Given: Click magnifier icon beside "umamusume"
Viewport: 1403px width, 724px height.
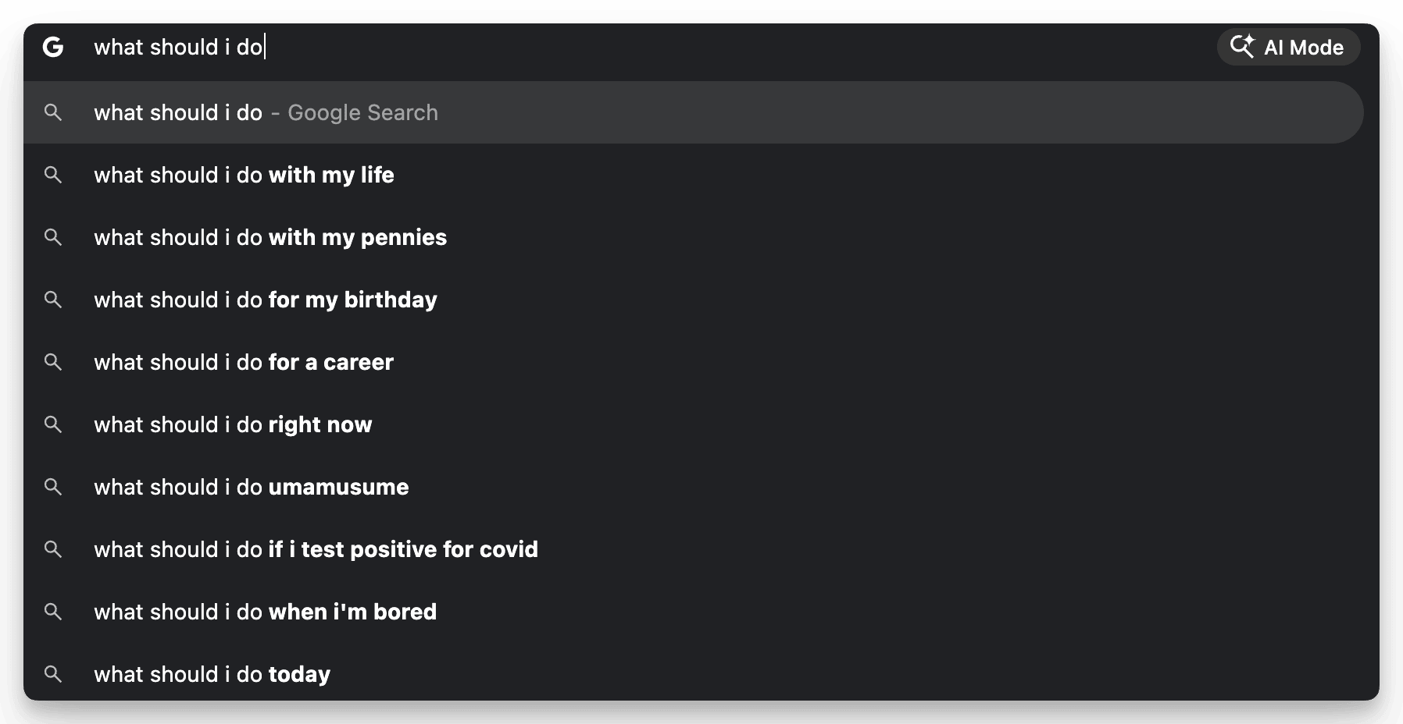Looking at the screenshot, I should pyautogui.click(x=53, y=487).
